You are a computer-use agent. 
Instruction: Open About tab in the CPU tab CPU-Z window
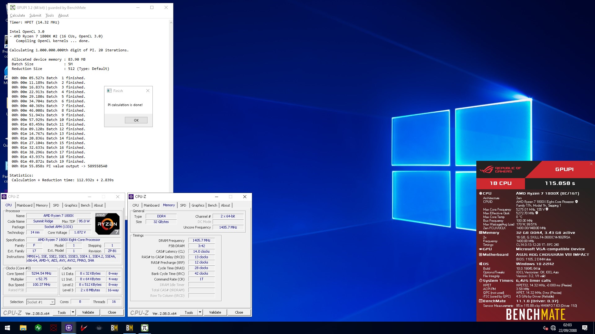tap(99, 205)
